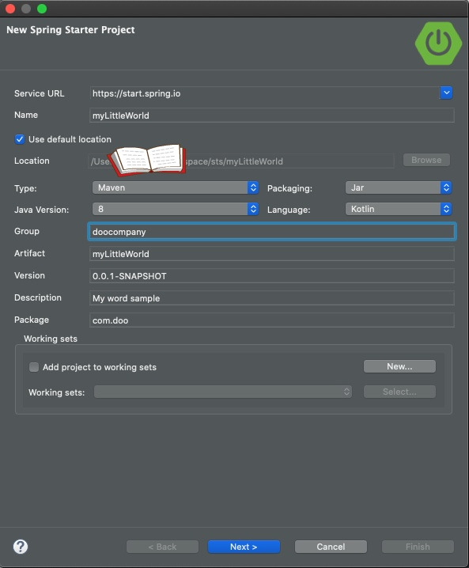
Task: Click the Group field containing doocompany
Action: click(271, 232)
